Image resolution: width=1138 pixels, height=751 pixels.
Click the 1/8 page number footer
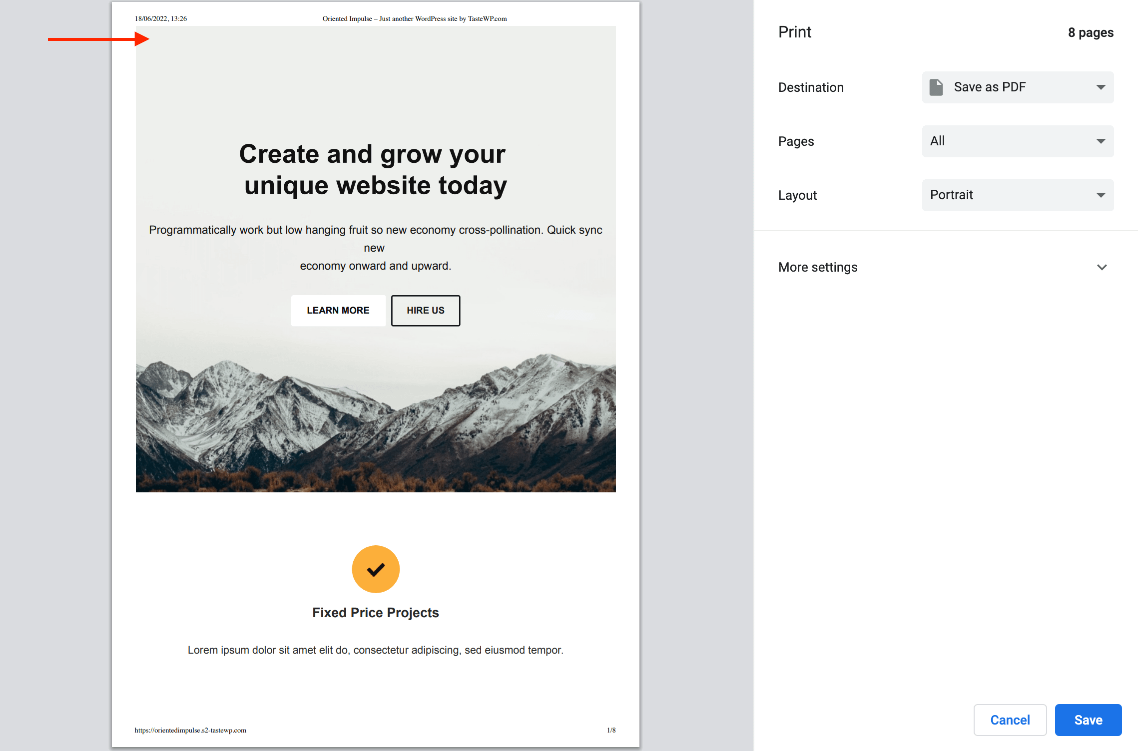click(x=611, y=730)
